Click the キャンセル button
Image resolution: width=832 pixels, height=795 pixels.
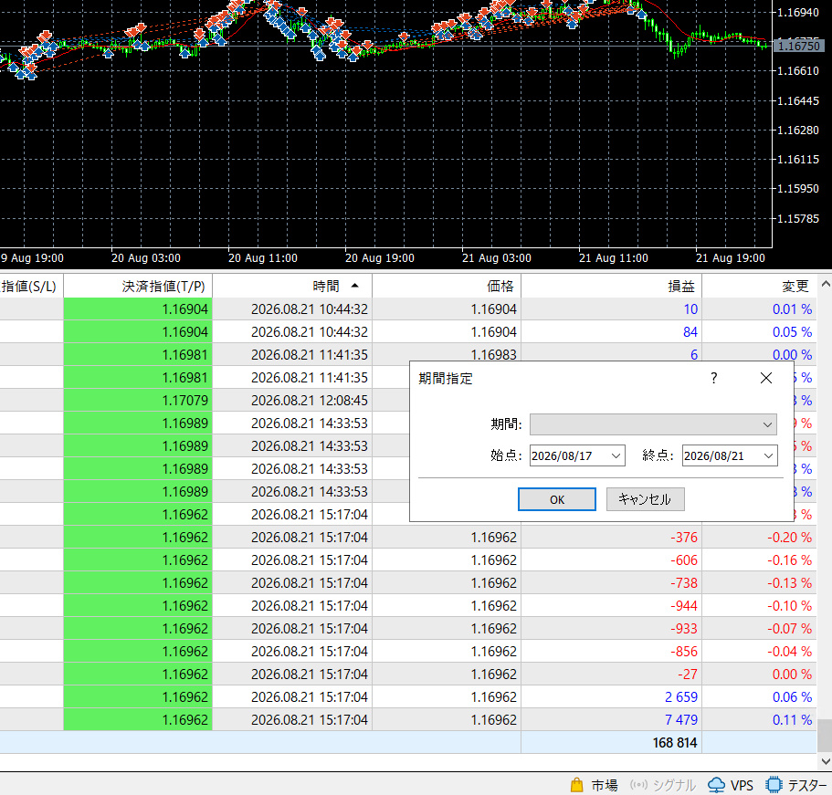pos(645,499)
